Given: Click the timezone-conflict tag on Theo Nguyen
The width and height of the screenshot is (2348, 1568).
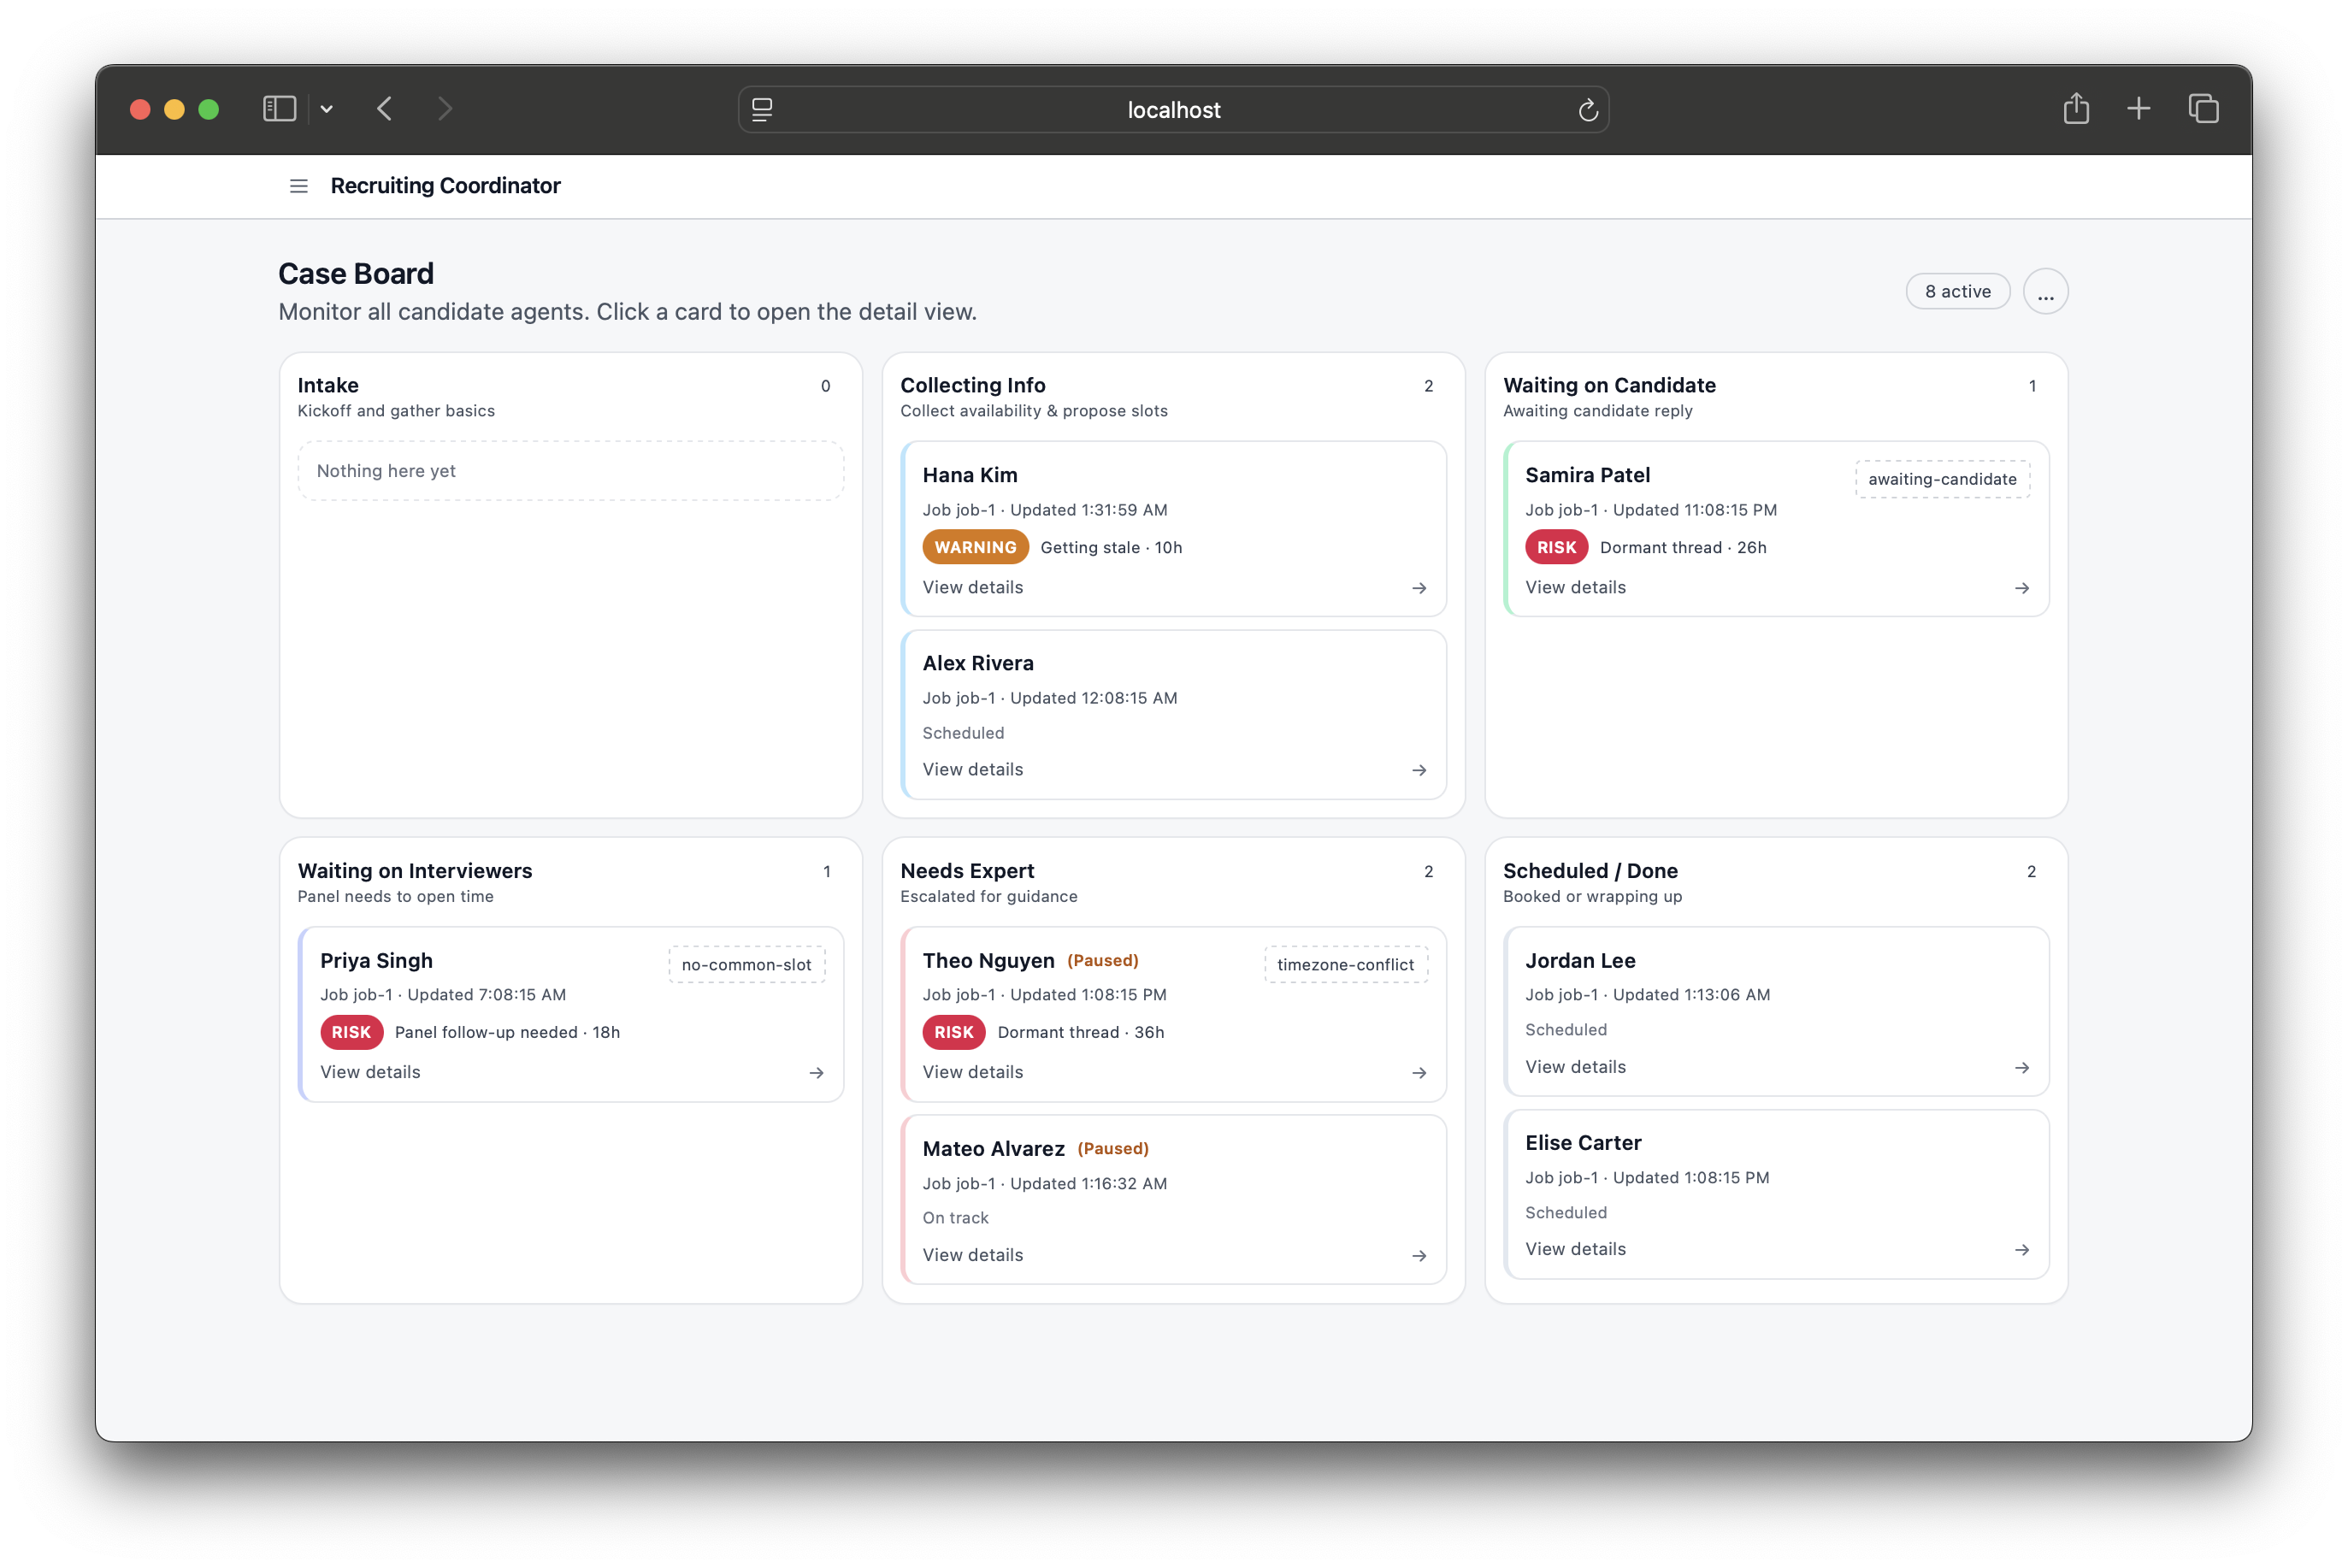Looking at the screenshot, I should click(x=1345, y=964).
